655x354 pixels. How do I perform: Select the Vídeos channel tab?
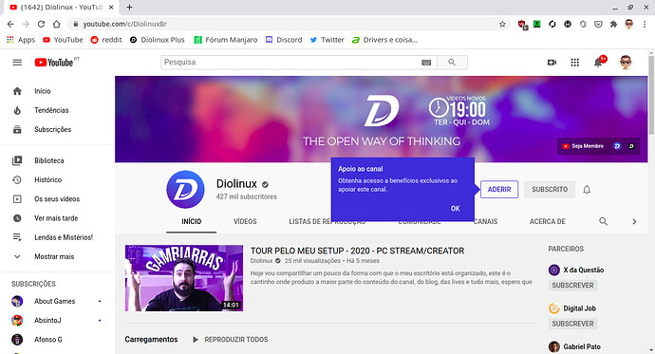tap(245, 222)
